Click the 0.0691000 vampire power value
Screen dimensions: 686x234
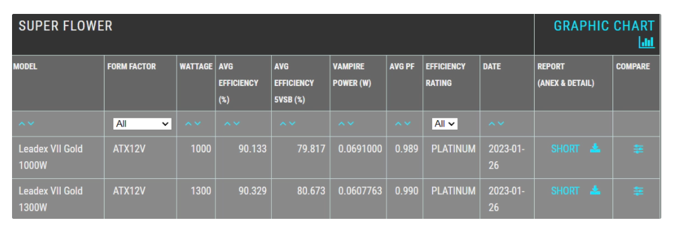[x=360, y=149]
